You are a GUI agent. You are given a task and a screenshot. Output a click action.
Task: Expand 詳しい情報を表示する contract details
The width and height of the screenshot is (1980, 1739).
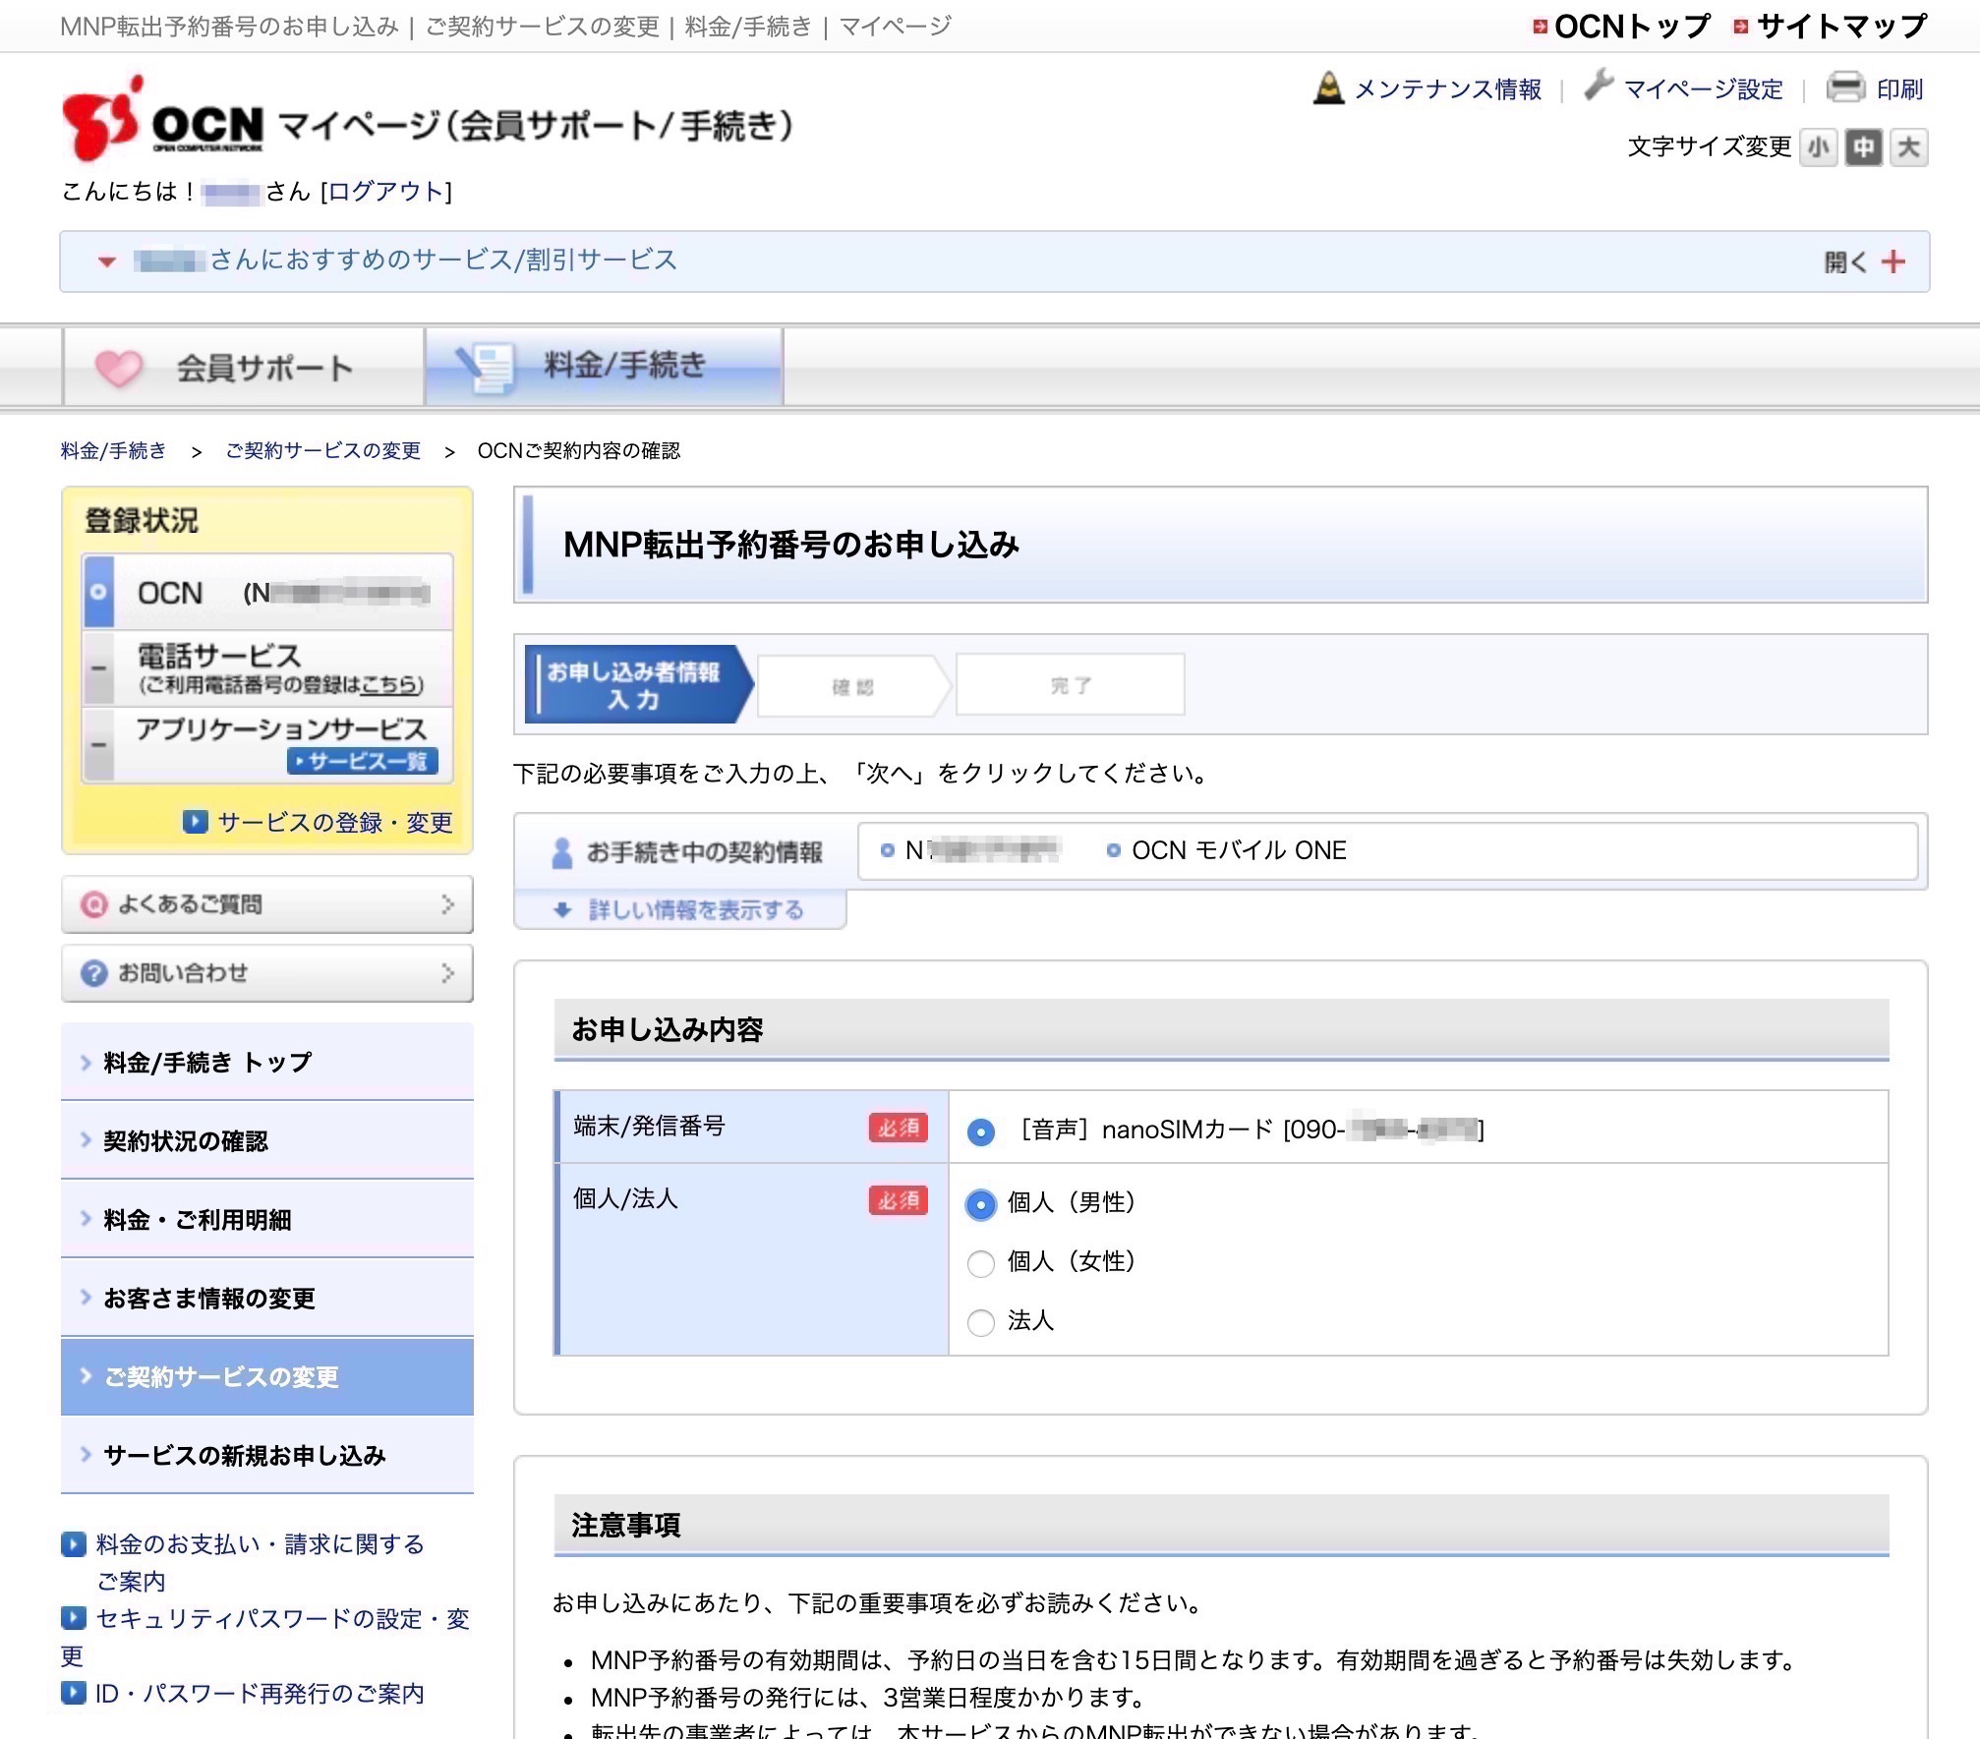click(680, 909)
